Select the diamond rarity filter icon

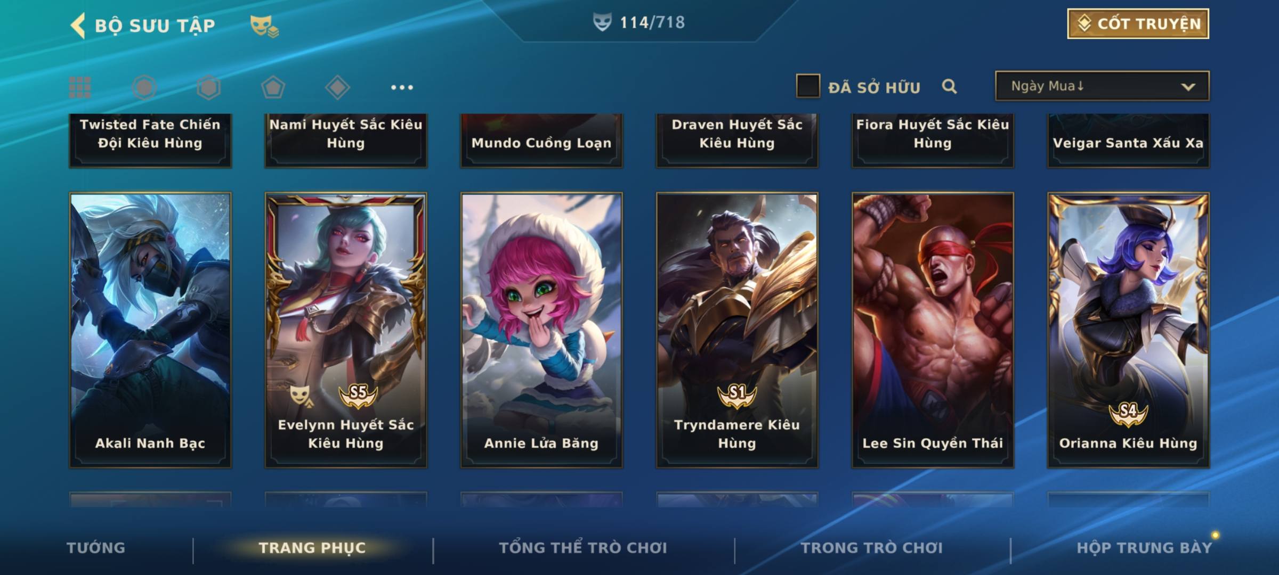point(337,87)
